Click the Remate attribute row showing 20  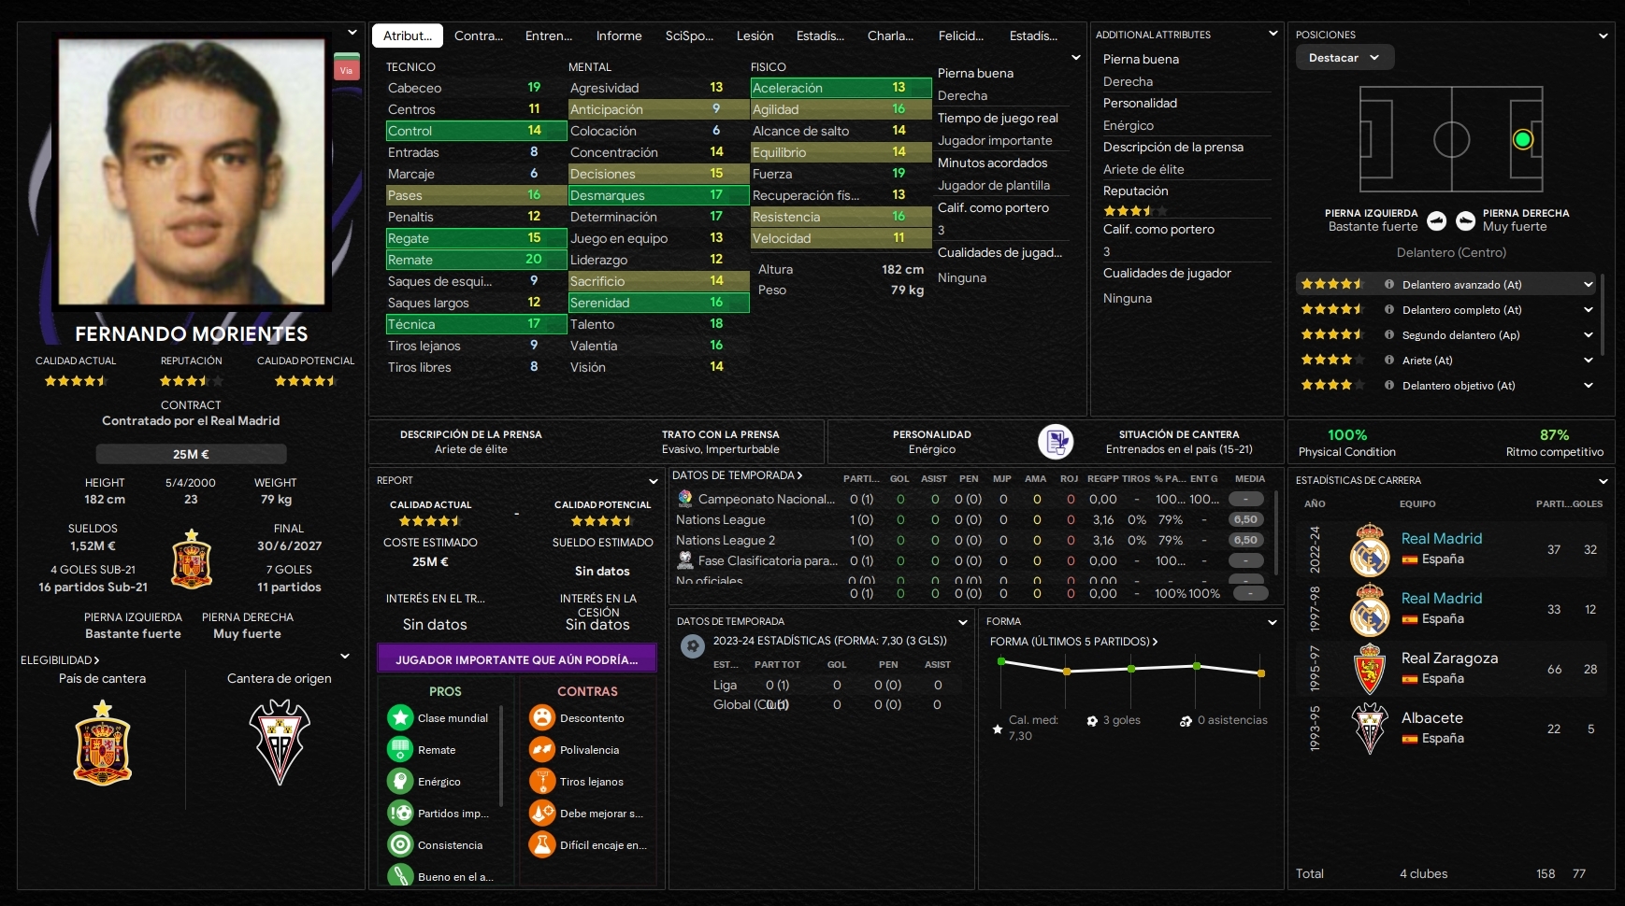(476, 260)
